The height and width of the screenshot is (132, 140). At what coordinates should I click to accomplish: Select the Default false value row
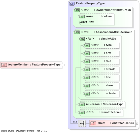point(87,22)
